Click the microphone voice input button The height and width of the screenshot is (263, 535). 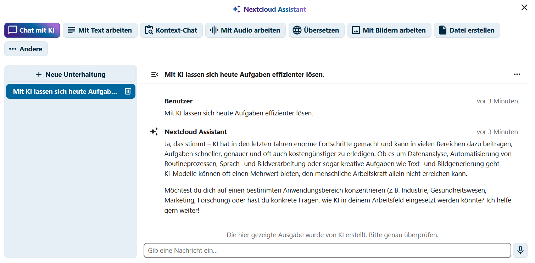point(520,250)
